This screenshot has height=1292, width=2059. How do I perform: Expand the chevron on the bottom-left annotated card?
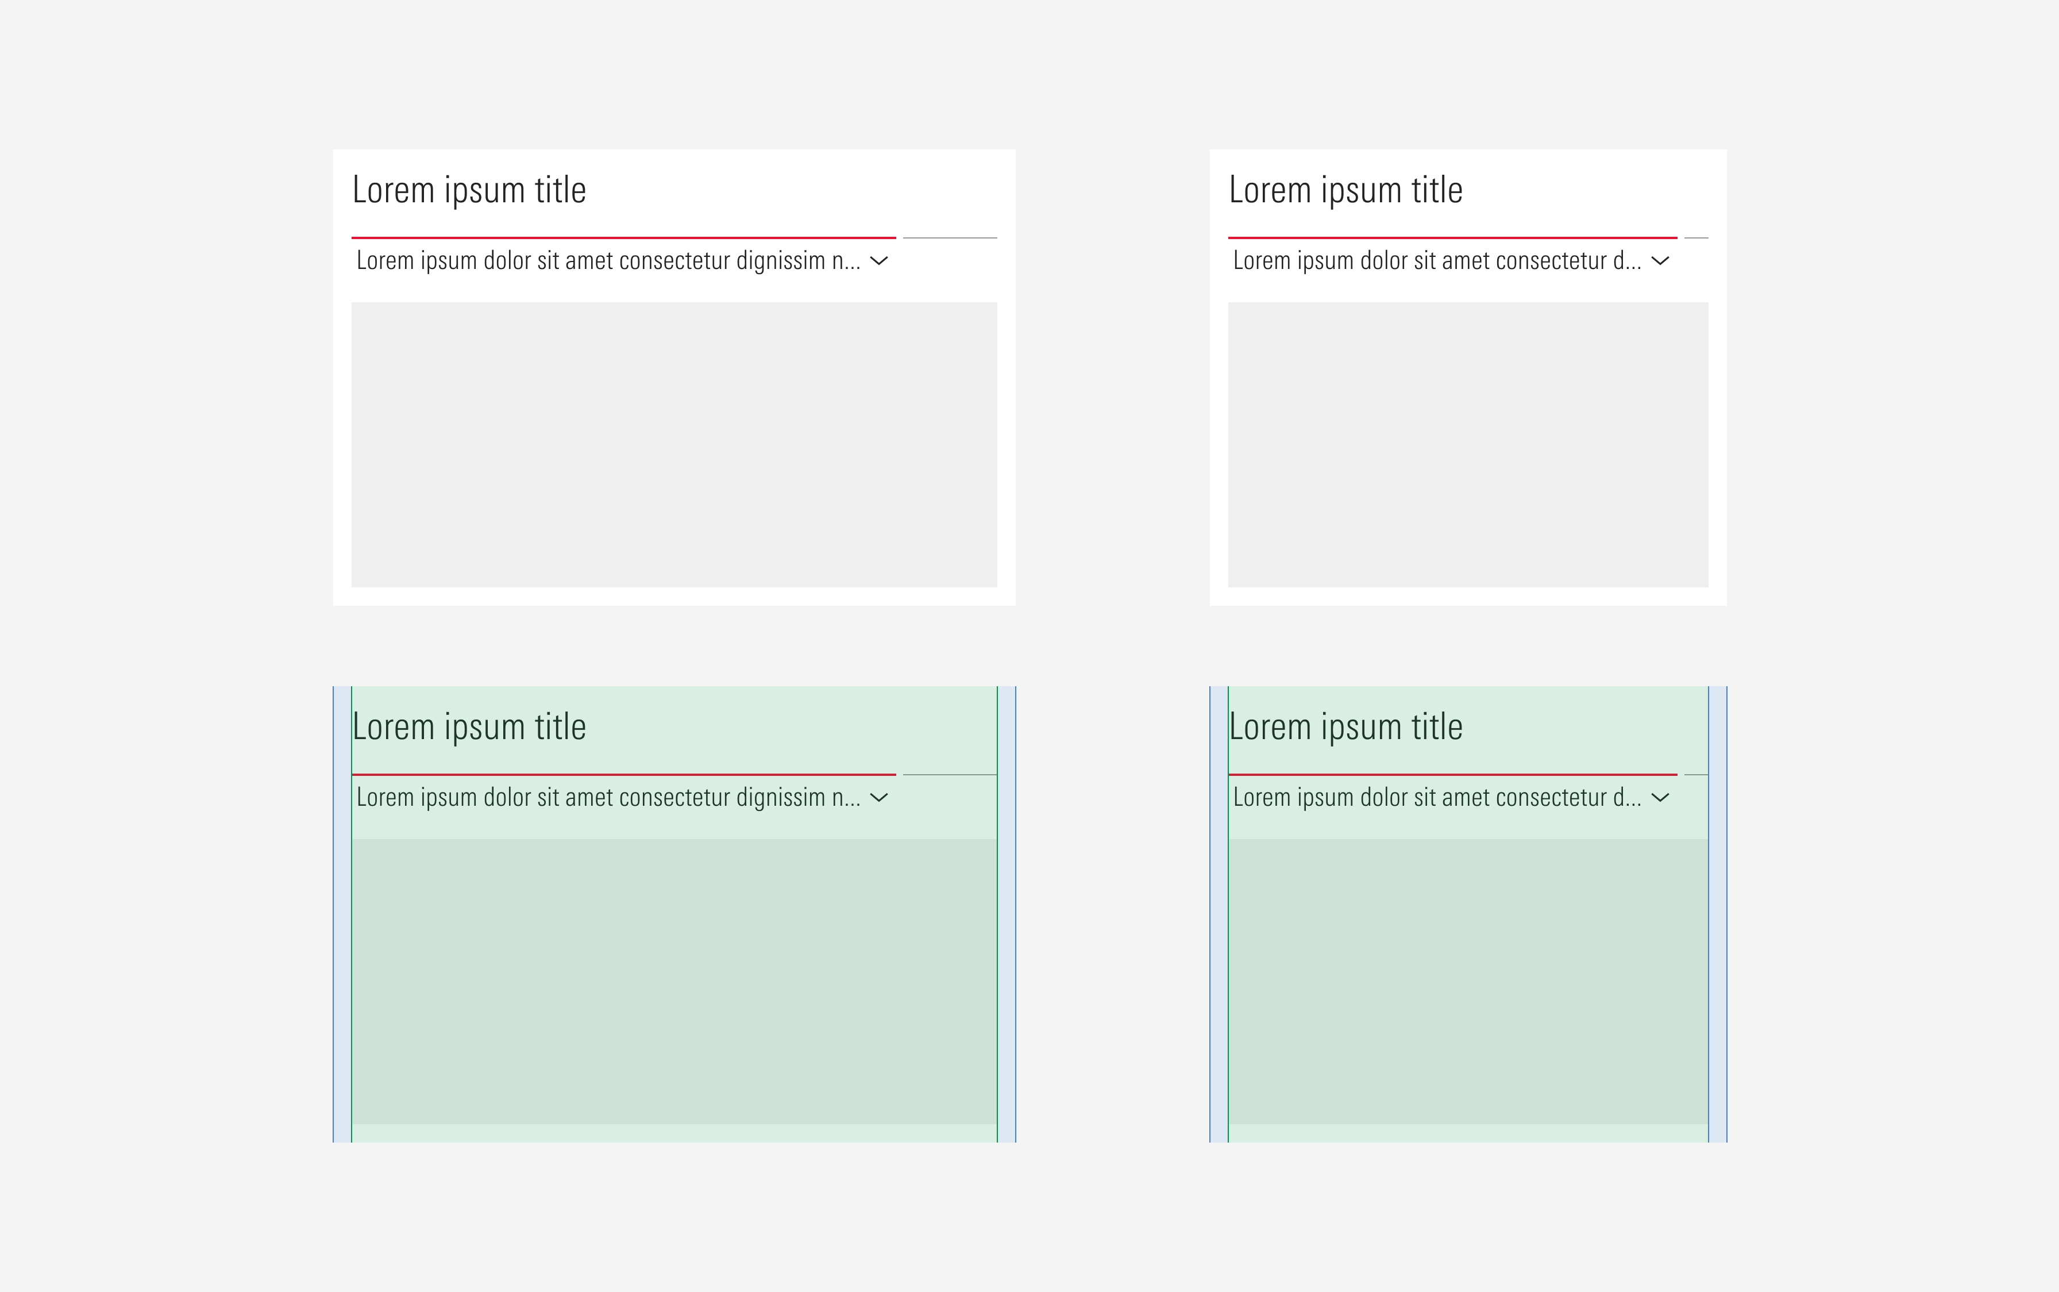pos(881,797)
